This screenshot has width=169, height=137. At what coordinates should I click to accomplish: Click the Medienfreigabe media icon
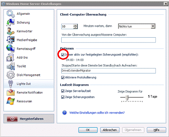(x=11, y=40)
